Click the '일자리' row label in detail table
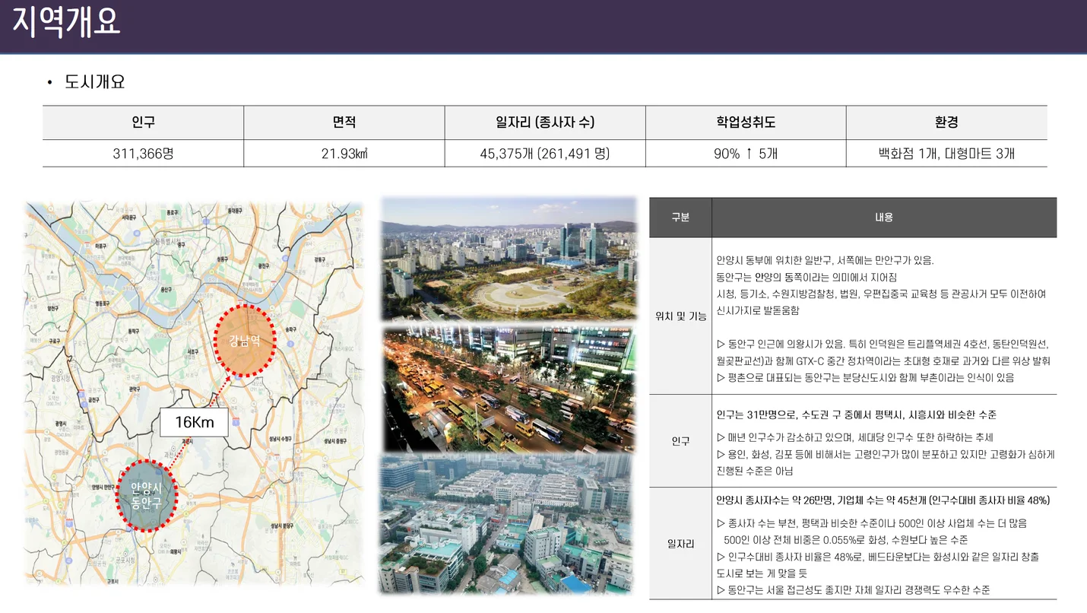 click(x=680, y=544)
